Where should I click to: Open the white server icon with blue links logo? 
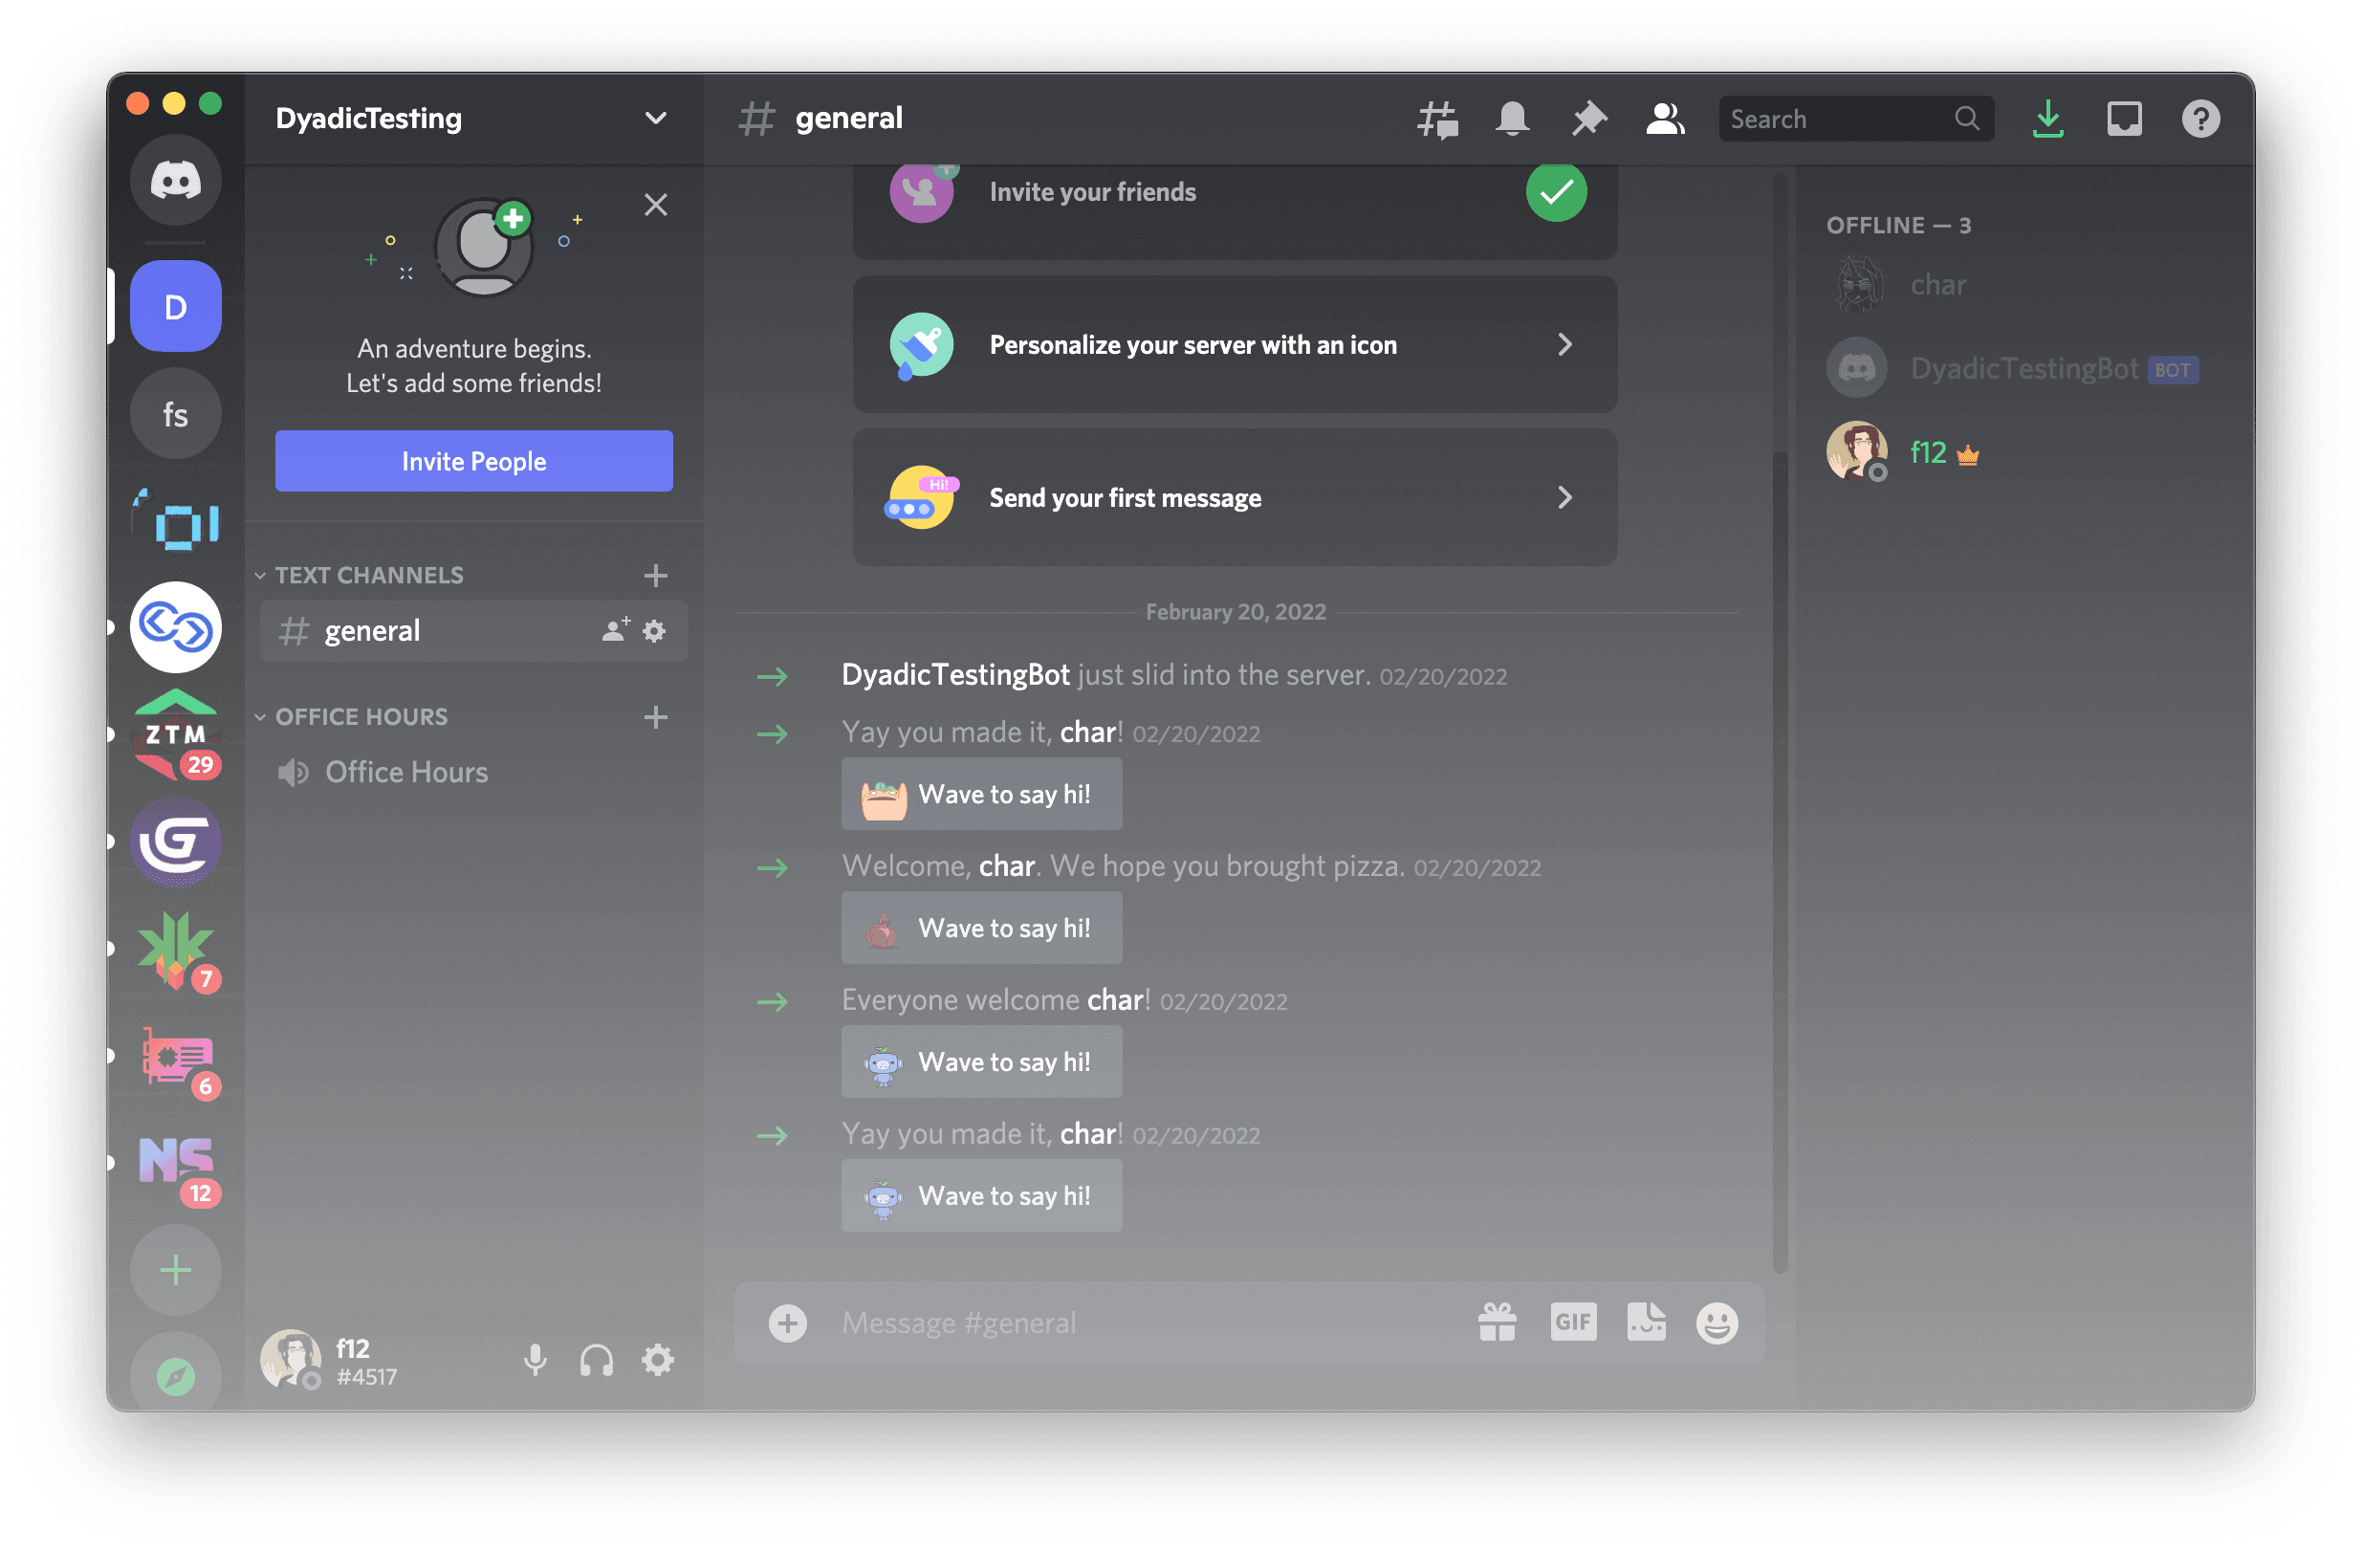pyautogui.click(x=176, y=629)
